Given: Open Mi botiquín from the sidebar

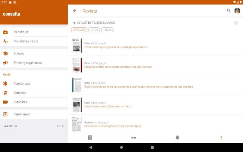Looking at the screenshot, I should (x=21, y=32).
